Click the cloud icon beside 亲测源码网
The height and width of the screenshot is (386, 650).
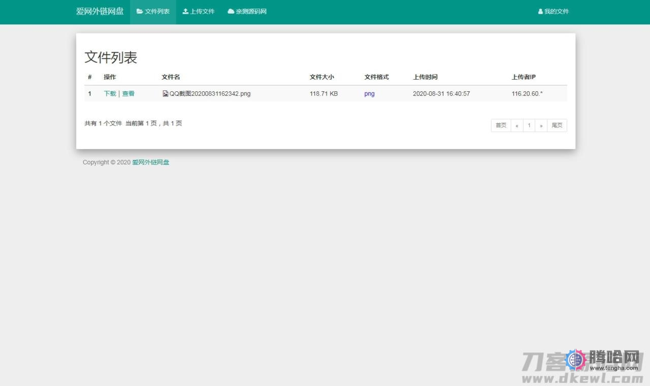click(231, 12)
